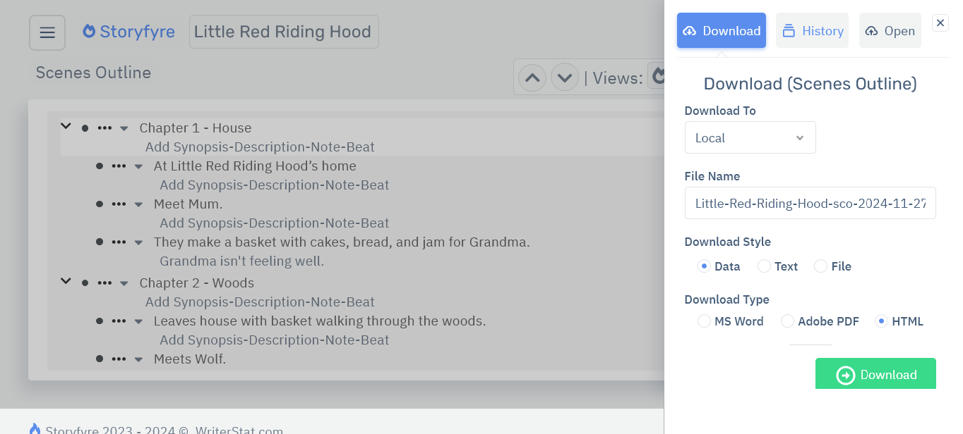Image resolution: width=963 pixels, height=434 pixels.
Task: Switch to the Open tab
Action: [x=890, y=31]
